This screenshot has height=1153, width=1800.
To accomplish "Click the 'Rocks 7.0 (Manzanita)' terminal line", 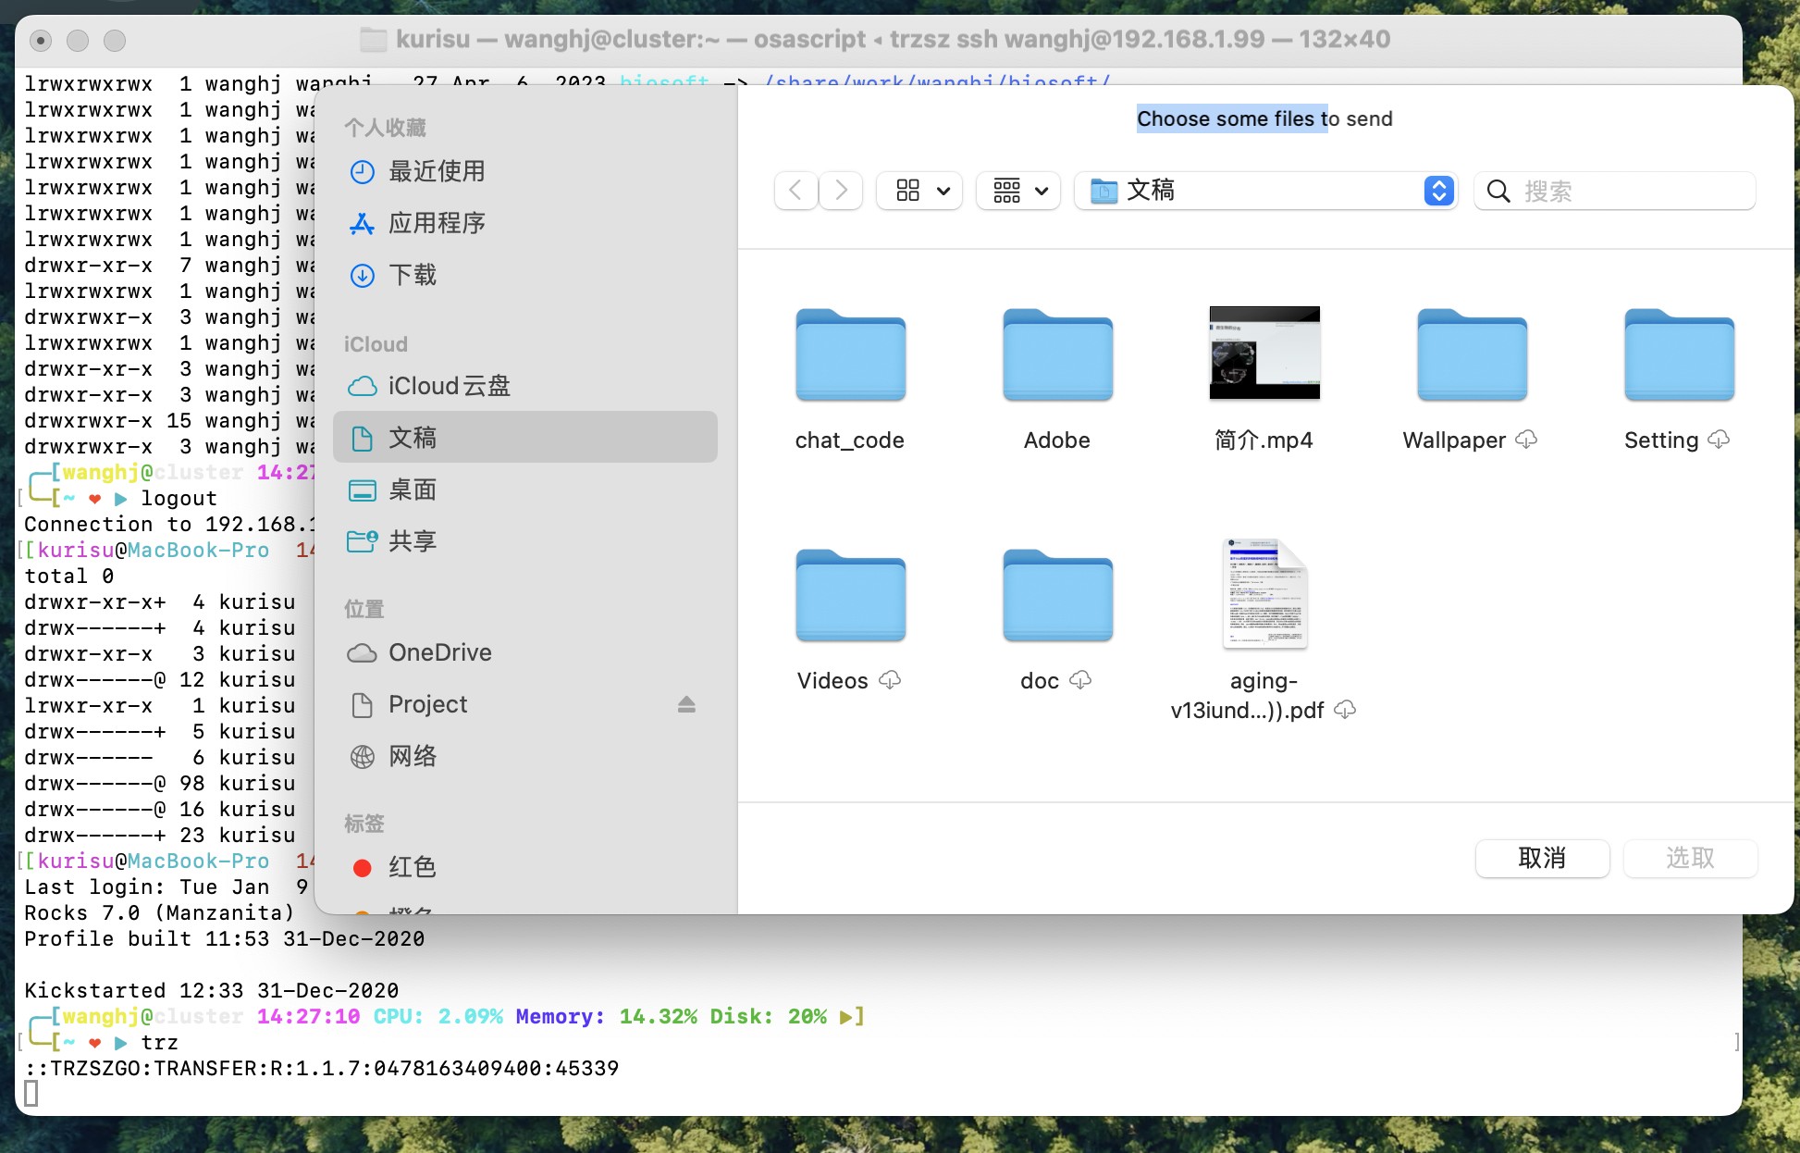I will pyautogui.click(x=159, y=912).
